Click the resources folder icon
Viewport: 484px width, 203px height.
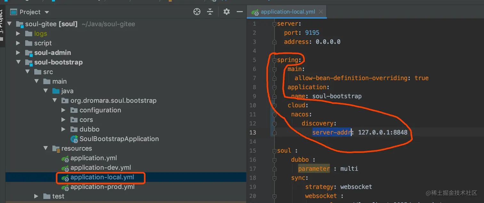tap(56, 149)
